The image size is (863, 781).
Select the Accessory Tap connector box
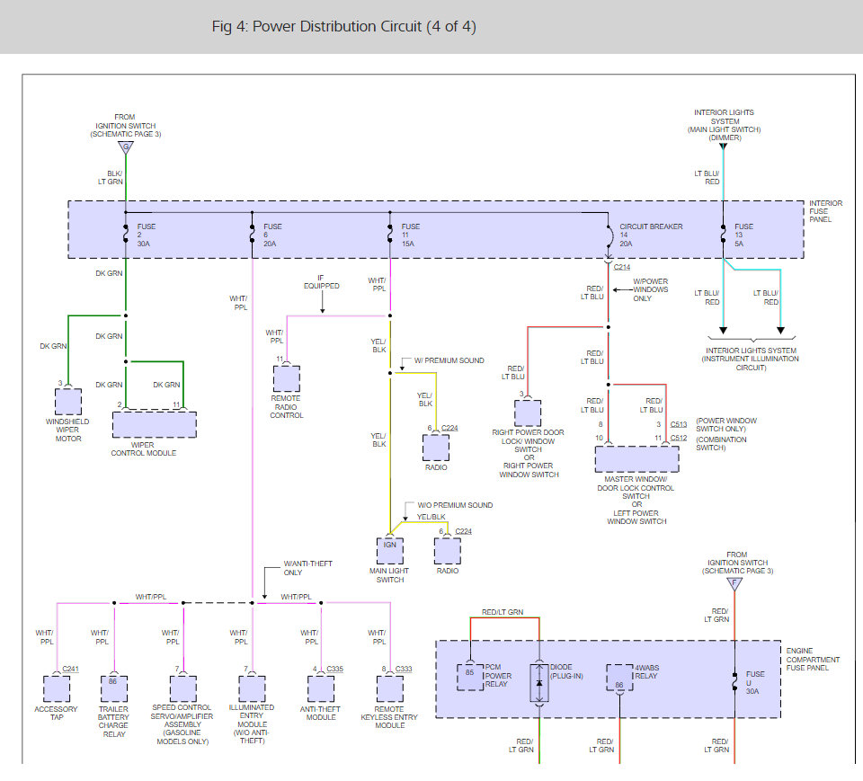(x=57, y=689)
